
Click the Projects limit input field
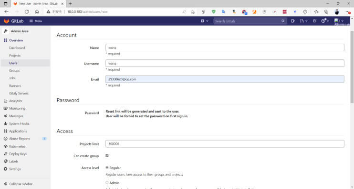225,144
